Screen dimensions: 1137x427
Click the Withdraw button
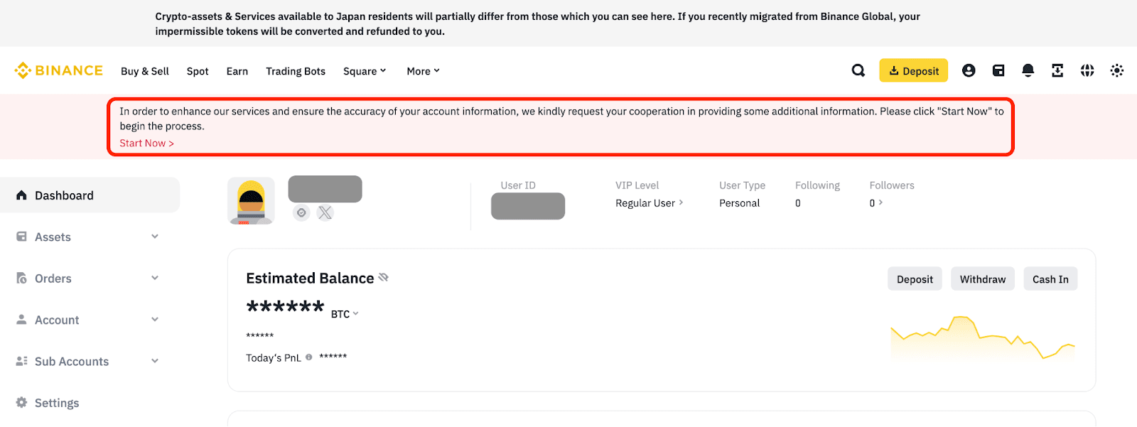point(982,279)
